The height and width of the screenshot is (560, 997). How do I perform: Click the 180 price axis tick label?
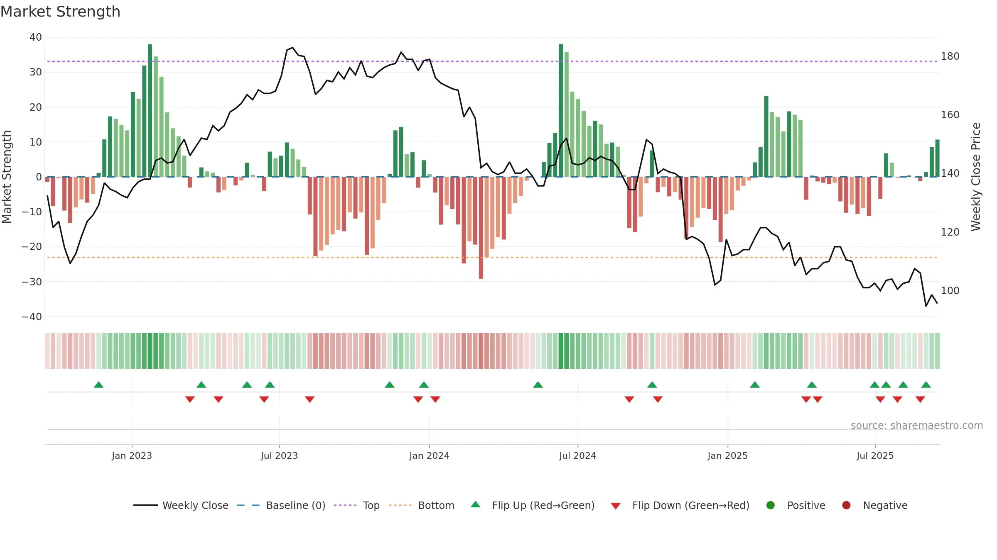coord(950,56)
